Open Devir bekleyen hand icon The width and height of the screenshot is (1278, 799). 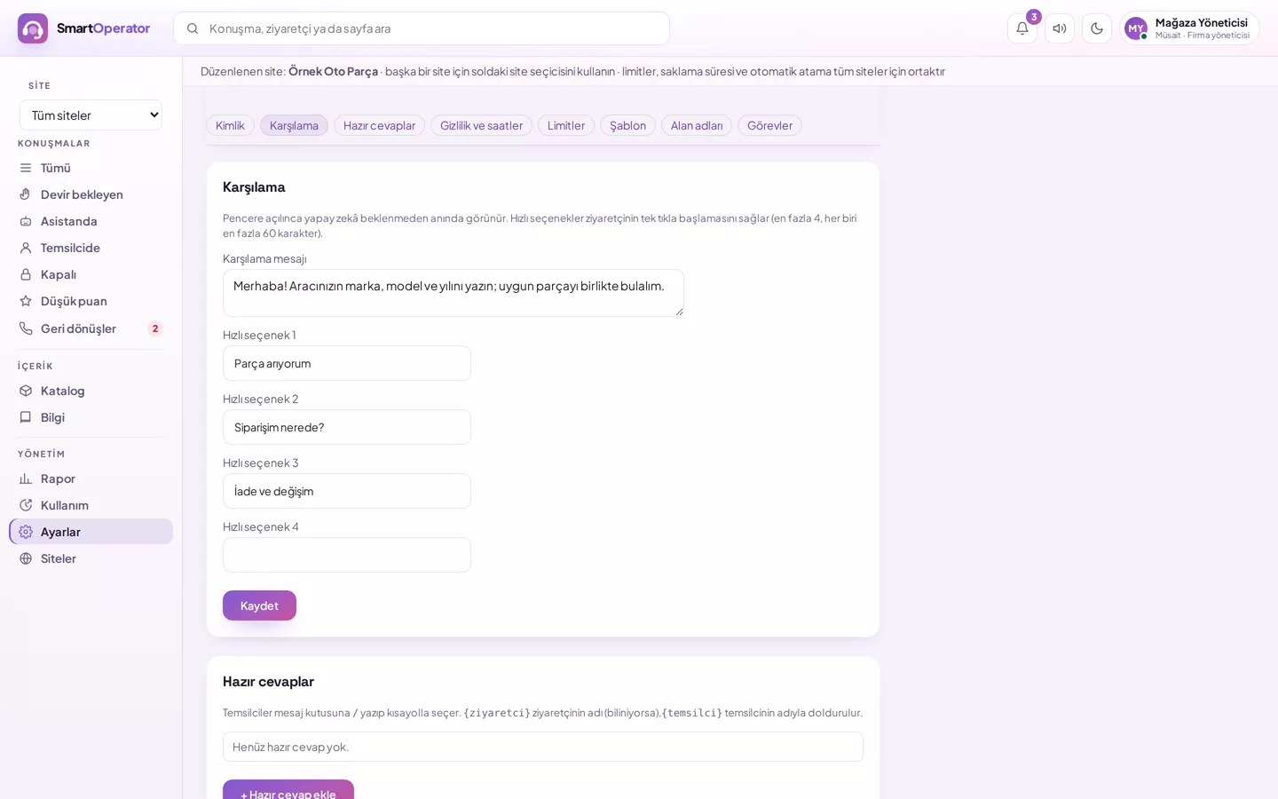coord(26,194)
